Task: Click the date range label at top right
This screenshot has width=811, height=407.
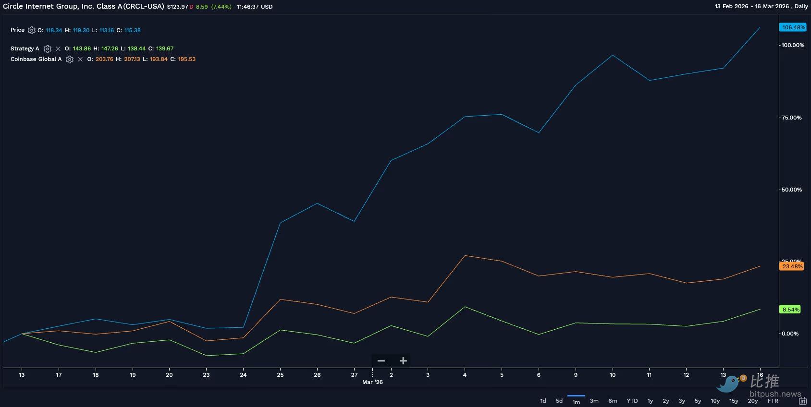Action: click(761, 6)
